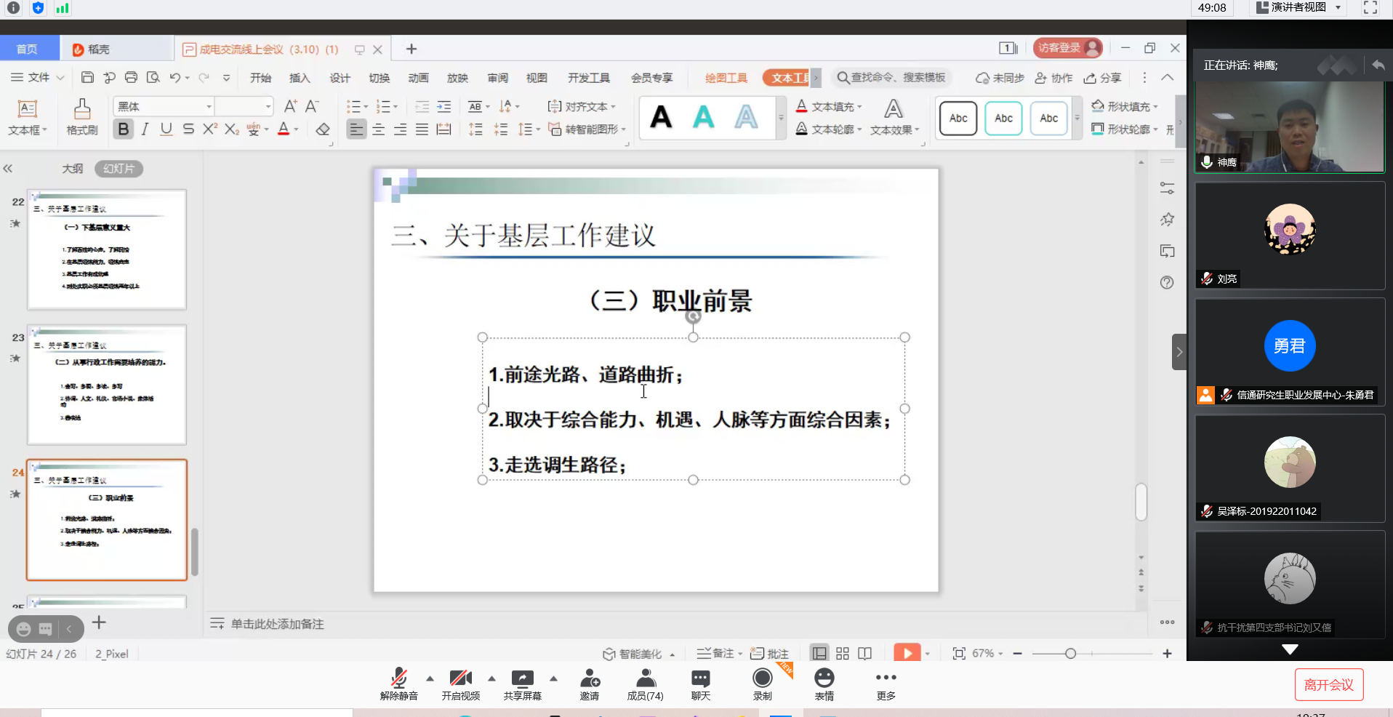Open the chat (聊天) panel
The image size is (1393, 717).
700,684
